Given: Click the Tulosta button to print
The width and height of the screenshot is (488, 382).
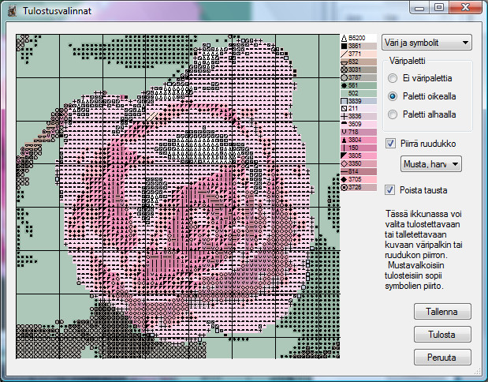Looking at the screenshot, I should [442, 335].
